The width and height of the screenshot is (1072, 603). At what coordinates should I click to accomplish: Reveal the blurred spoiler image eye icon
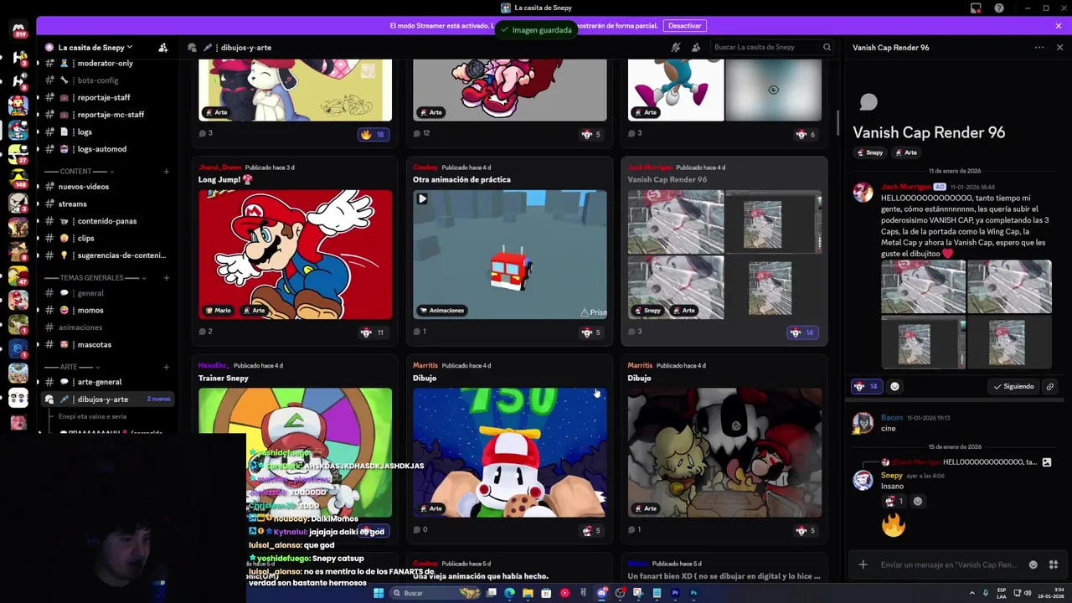click(x=773, y=90)
